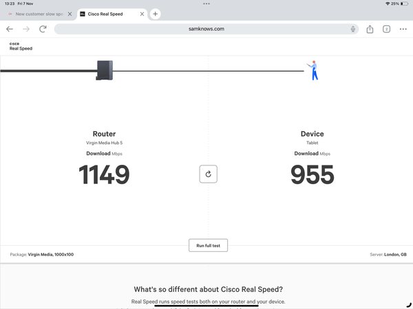Open the share sheet icon

[x=370, y=29]
